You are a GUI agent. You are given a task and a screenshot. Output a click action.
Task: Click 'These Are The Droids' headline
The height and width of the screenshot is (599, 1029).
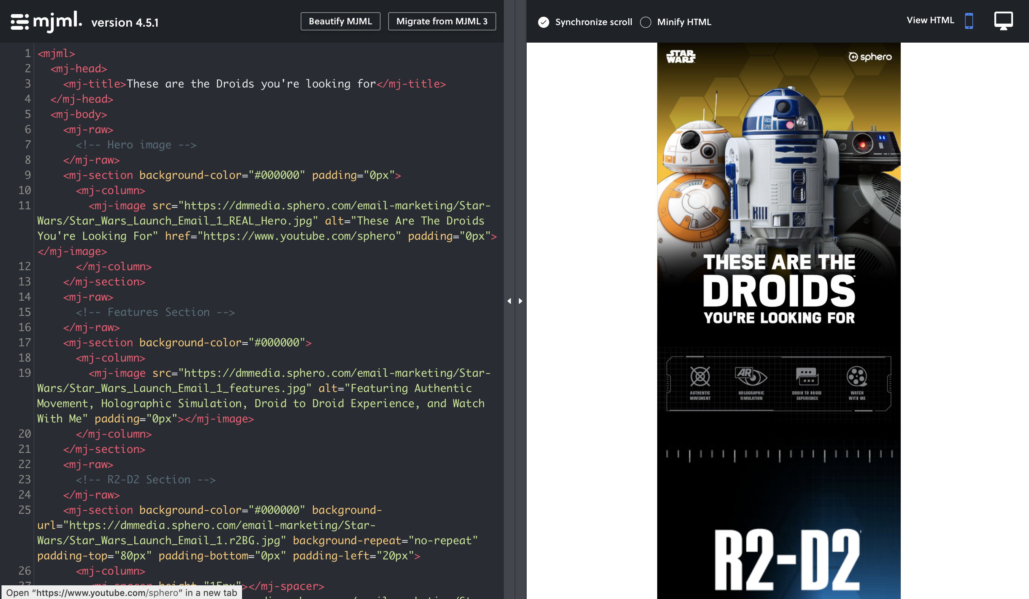click(779, 289)
